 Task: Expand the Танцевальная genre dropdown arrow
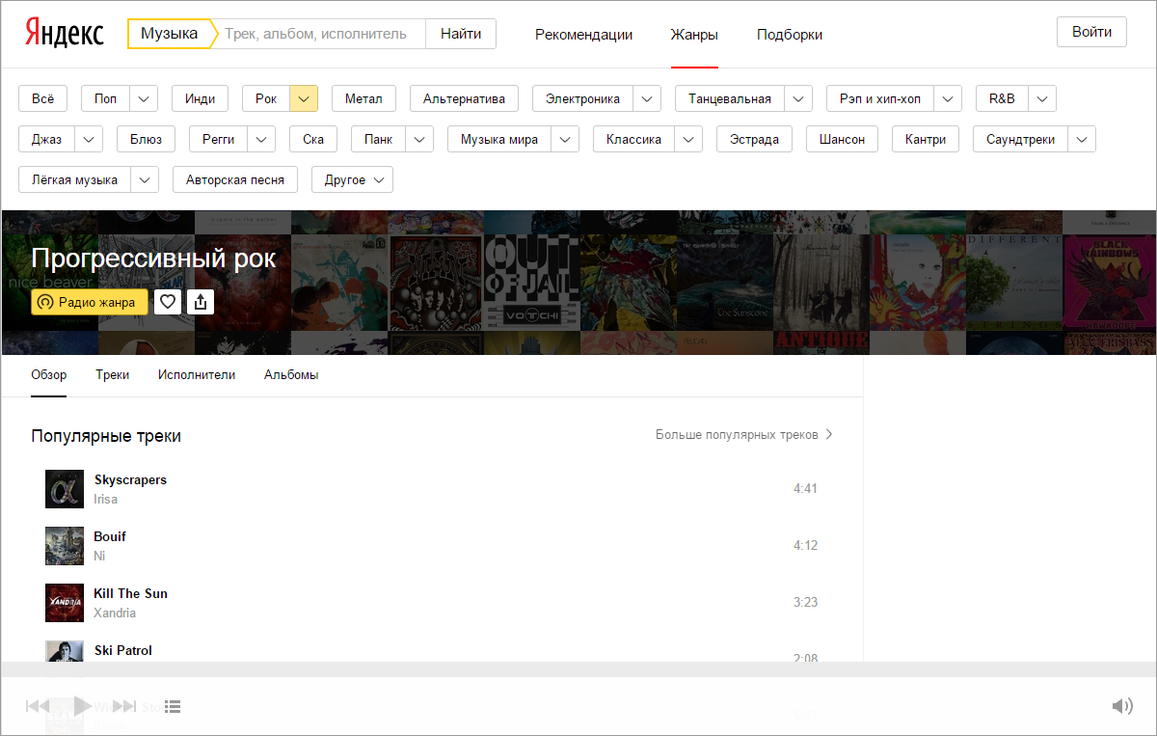click(x=798, y=98)
